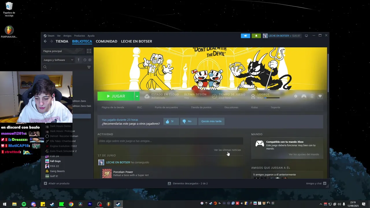Open Tienda de puntos link
This screenshot has height=208, width=370.
pos(201,107)
